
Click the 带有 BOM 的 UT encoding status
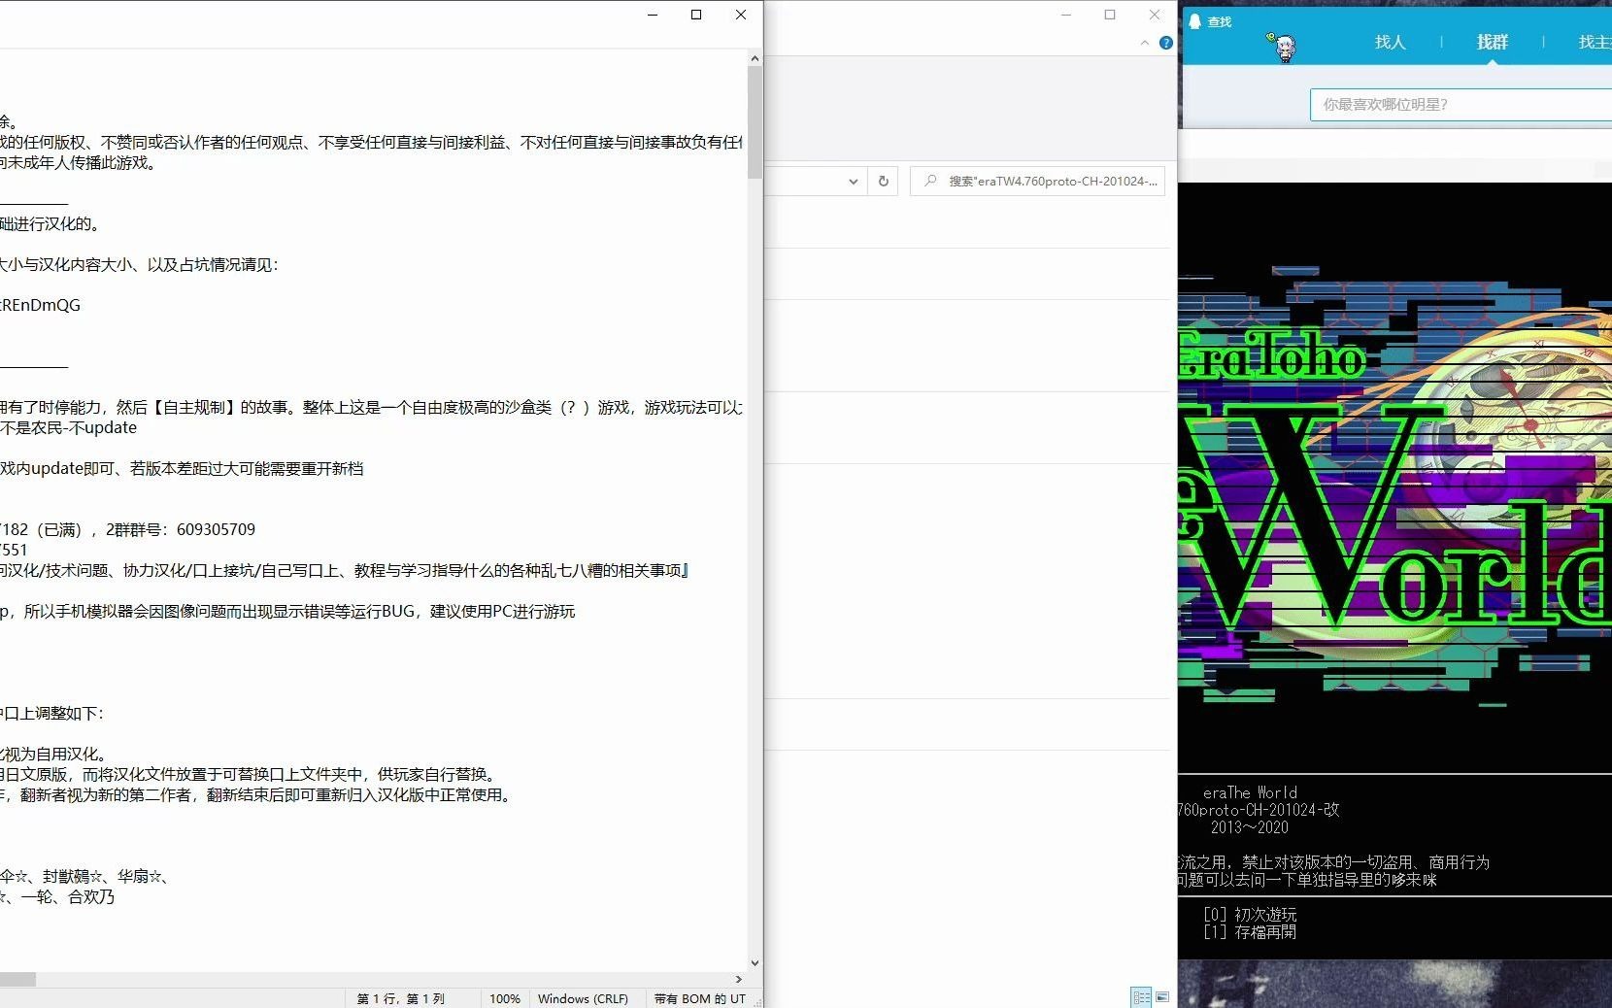[x=700, y=998]
